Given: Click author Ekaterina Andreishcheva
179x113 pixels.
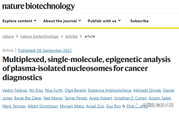Looking at the screenshot, I should click(108, 90).
